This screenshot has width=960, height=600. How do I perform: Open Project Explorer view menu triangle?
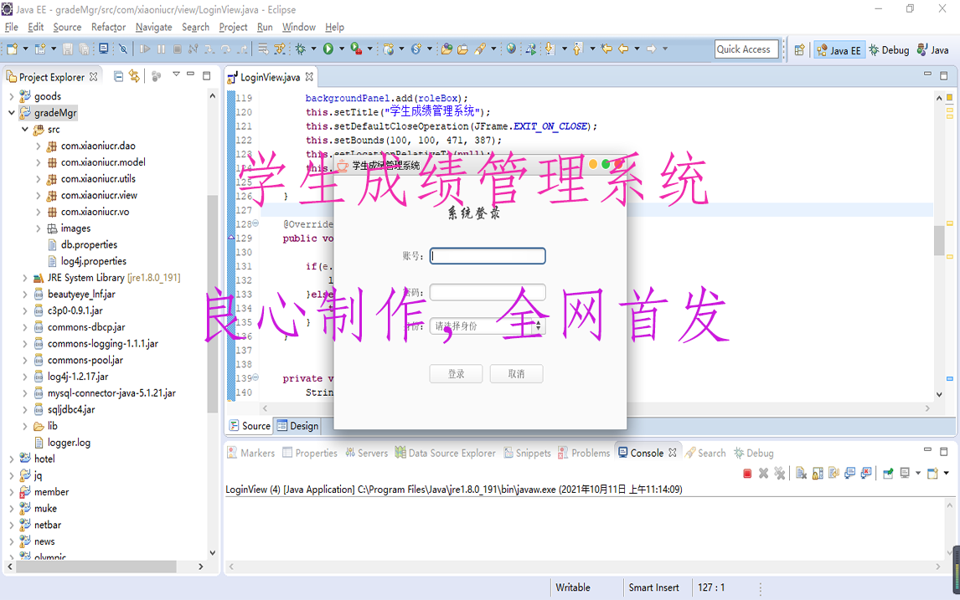(176, 74)
